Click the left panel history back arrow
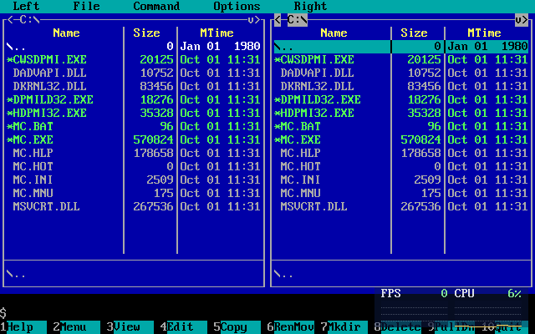 [x=10, y=20]
